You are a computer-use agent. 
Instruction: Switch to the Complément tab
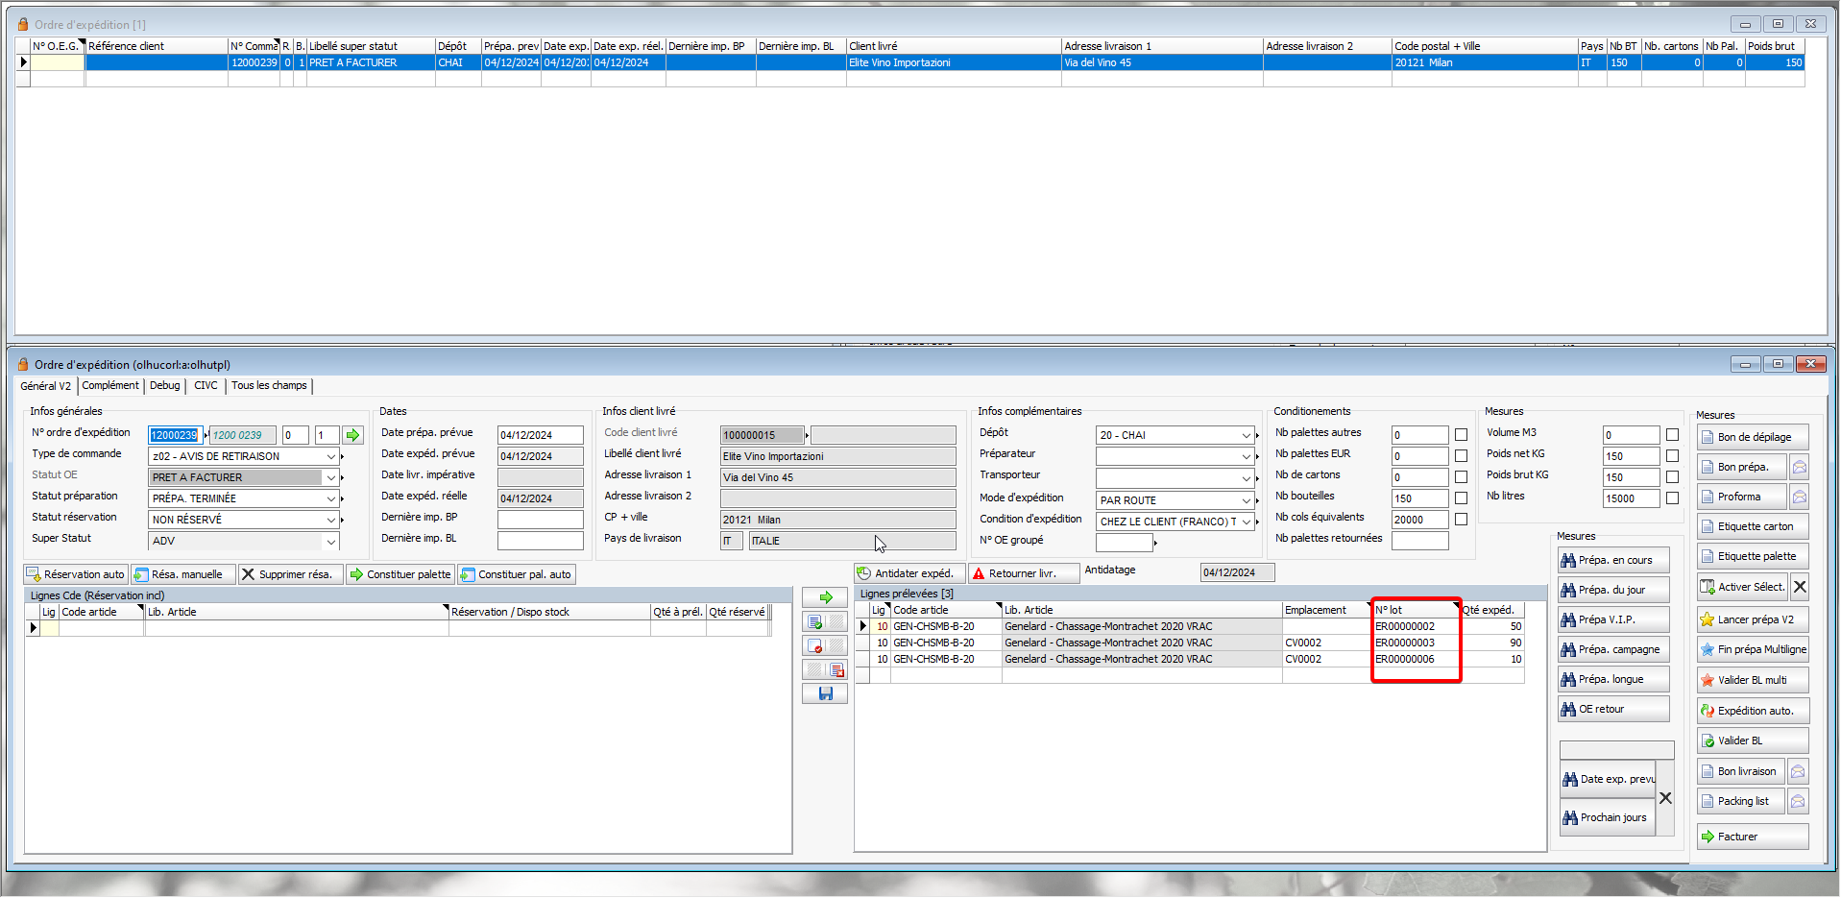click(x=110, y=386)
